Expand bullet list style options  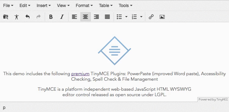pos(126,17)
